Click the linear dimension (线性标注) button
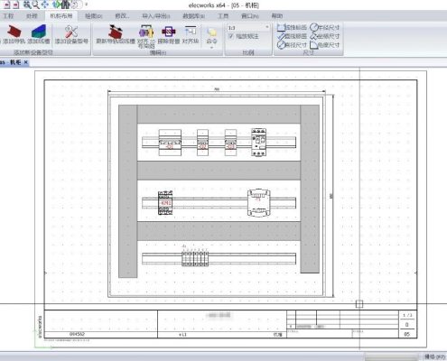The height and width of the screenshot is (361, 447). click(x=292, y=27)
